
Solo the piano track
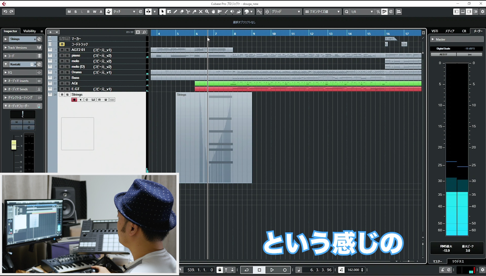click(67, 55)
